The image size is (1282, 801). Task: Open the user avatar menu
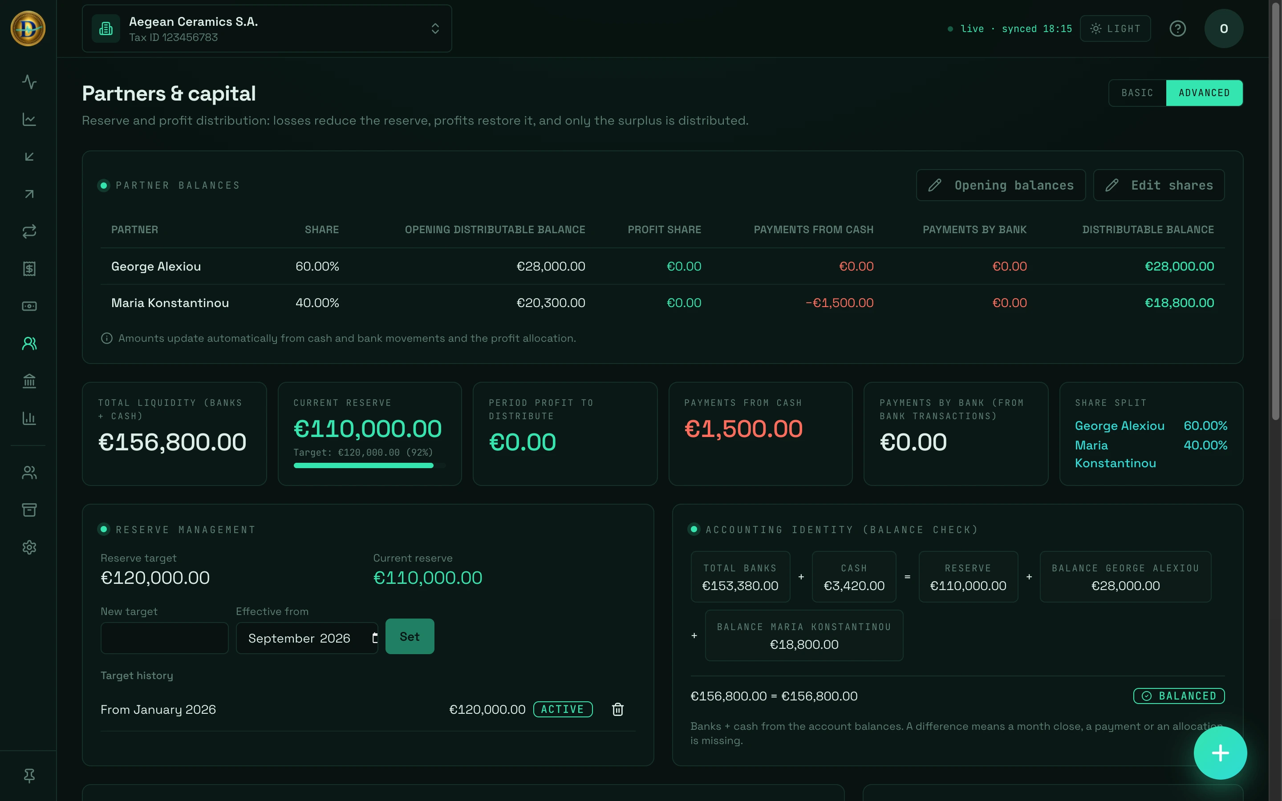click(x=1224, y=28)
